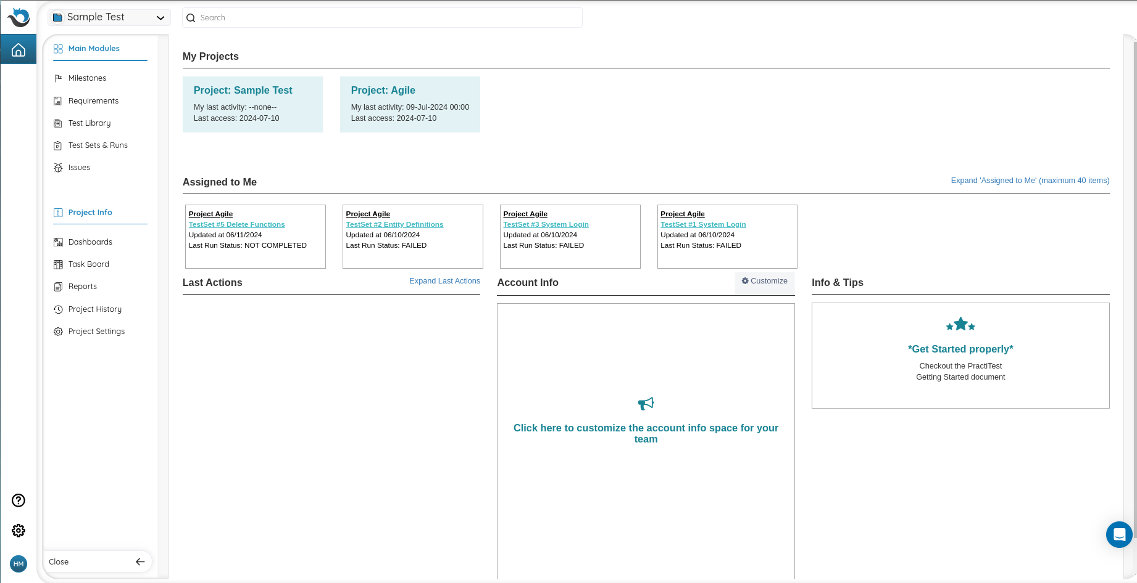
Task: Click the Home icon in left rail
Action: [x=19, y=50]
